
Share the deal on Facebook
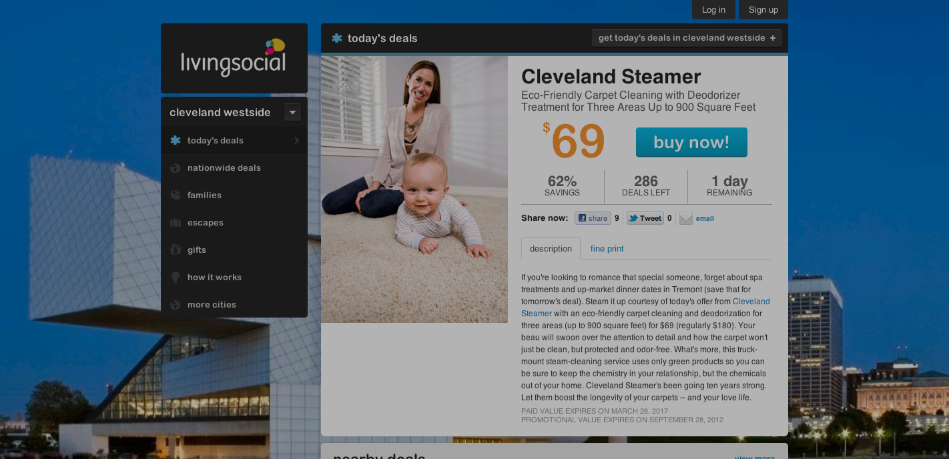(593, 218)
